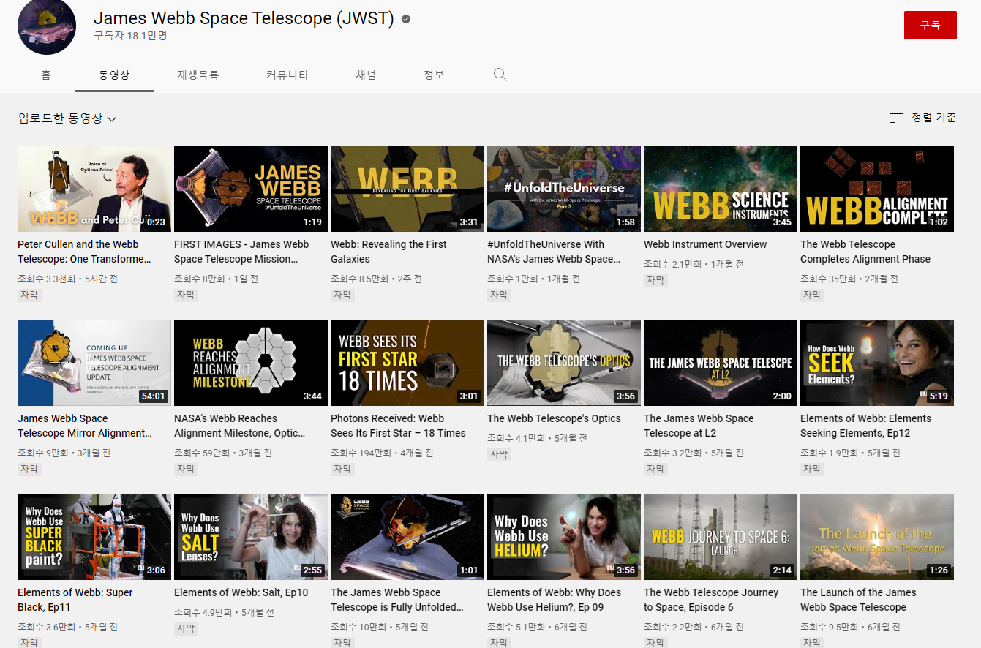
Task: View the 정보 tab
Action: [434, 75]
